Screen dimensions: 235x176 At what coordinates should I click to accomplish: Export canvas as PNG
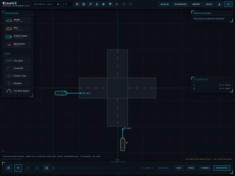(x=191, y=168)
